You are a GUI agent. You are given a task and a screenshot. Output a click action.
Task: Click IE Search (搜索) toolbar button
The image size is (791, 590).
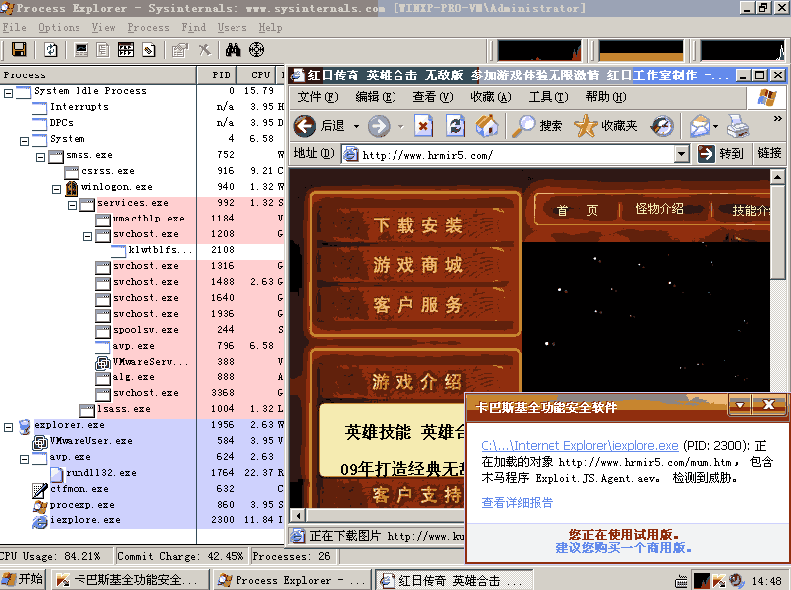pyautogui.click(x=538, y=126)
